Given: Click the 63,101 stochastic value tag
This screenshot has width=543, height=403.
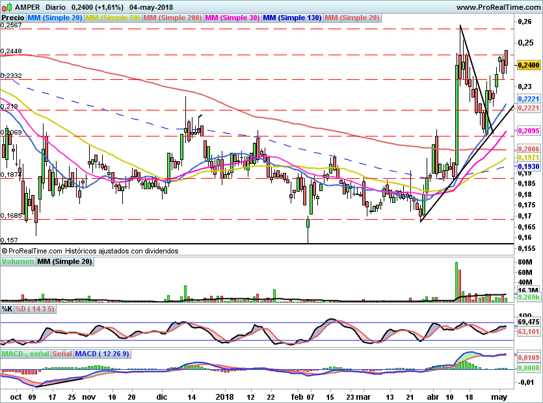Looking at the screenshot, I should pyautogui.click(x=529, y=331).
